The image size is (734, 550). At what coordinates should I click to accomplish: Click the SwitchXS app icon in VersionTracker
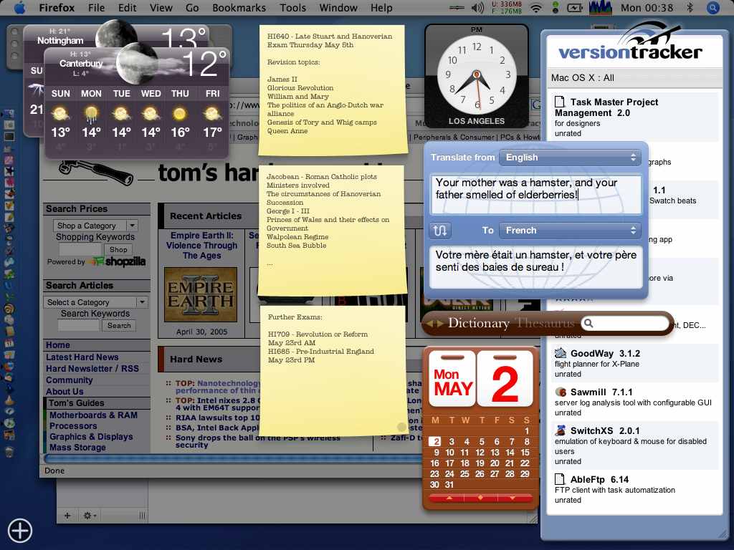coord(560,430)
